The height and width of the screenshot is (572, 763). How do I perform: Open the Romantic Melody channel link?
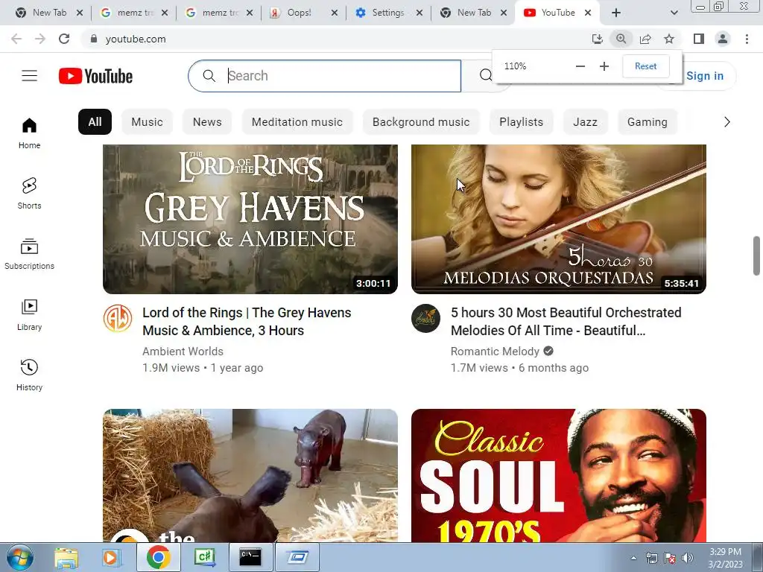click(x=495, y=352)
